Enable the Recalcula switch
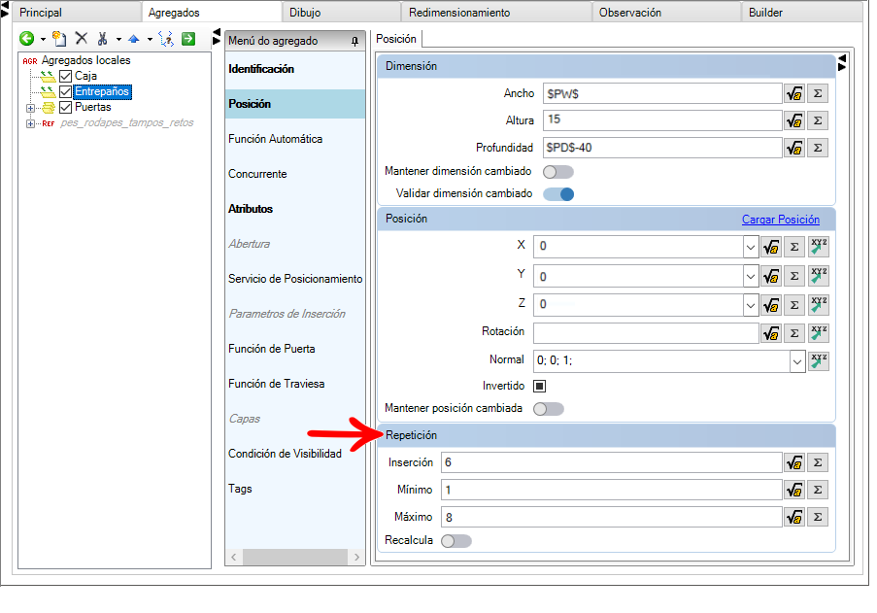 coord(456,541)
